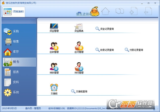Click 收款记录查询 search link
Screen dimensions: 160x112
tap(105, 50)
